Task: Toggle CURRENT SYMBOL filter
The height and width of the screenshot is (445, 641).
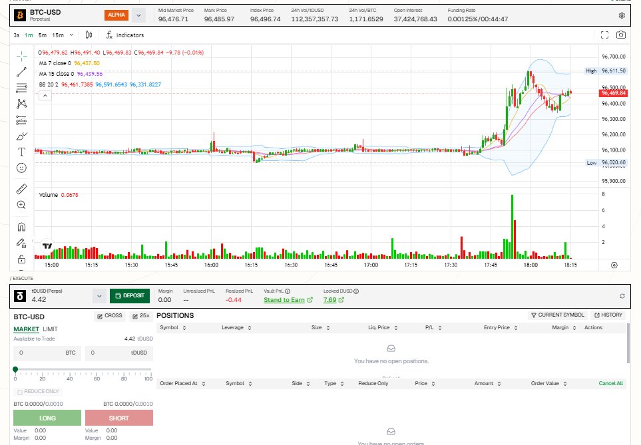Action: pos(558,315)
